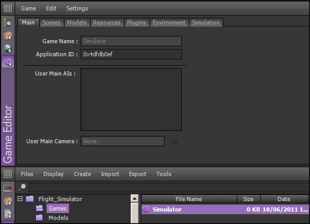This screenshot has width=310, height=224.
Task: Select the document icon in lower sidebar
Action: [8, 214]
